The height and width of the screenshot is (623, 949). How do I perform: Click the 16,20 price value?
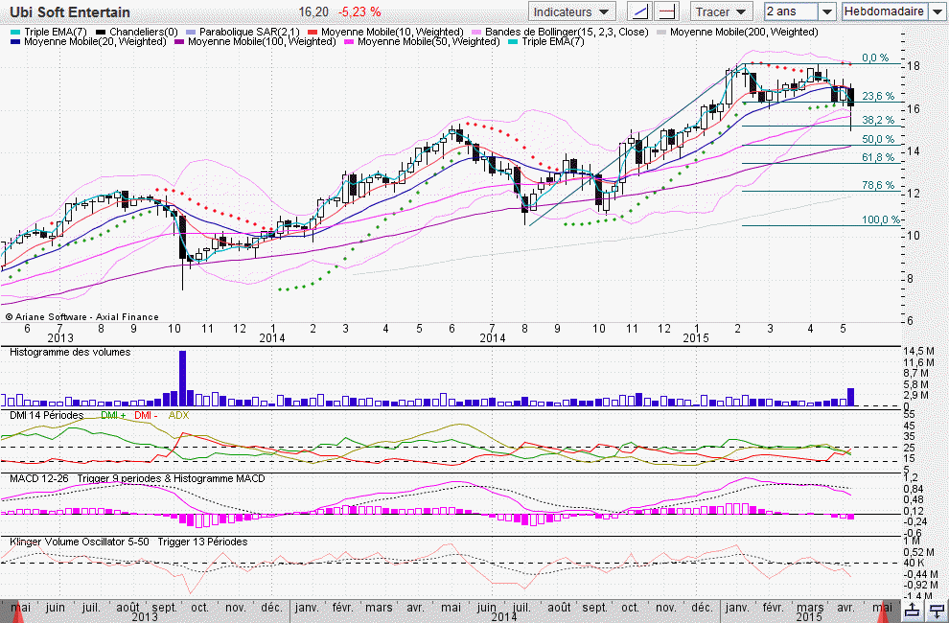(313, 12)
